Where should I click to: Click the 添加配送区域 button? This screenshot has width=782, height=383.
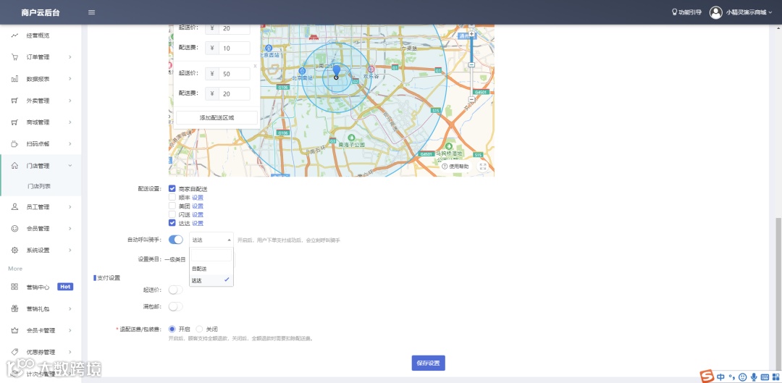pyautogui.click(x=217, y=118)
